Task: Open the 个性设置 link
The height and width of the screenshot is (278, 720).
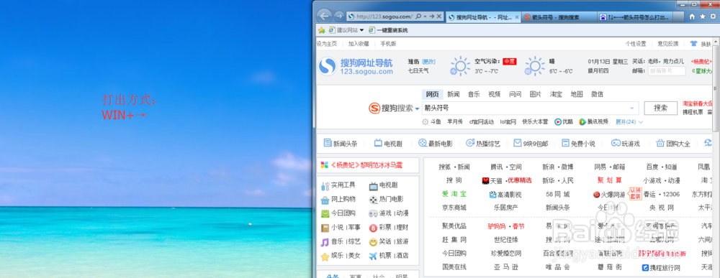Action: (x=636, y=44)
